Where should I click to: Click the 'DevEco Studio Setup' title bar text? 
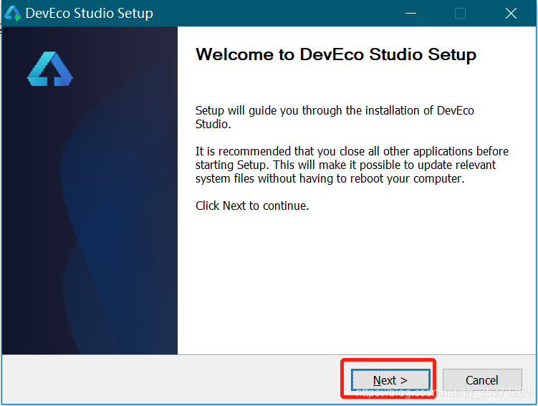click(x=90, y=14)
